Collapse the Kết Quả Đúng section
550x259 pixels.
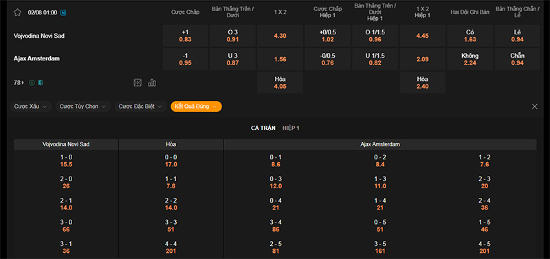(196, 106)
